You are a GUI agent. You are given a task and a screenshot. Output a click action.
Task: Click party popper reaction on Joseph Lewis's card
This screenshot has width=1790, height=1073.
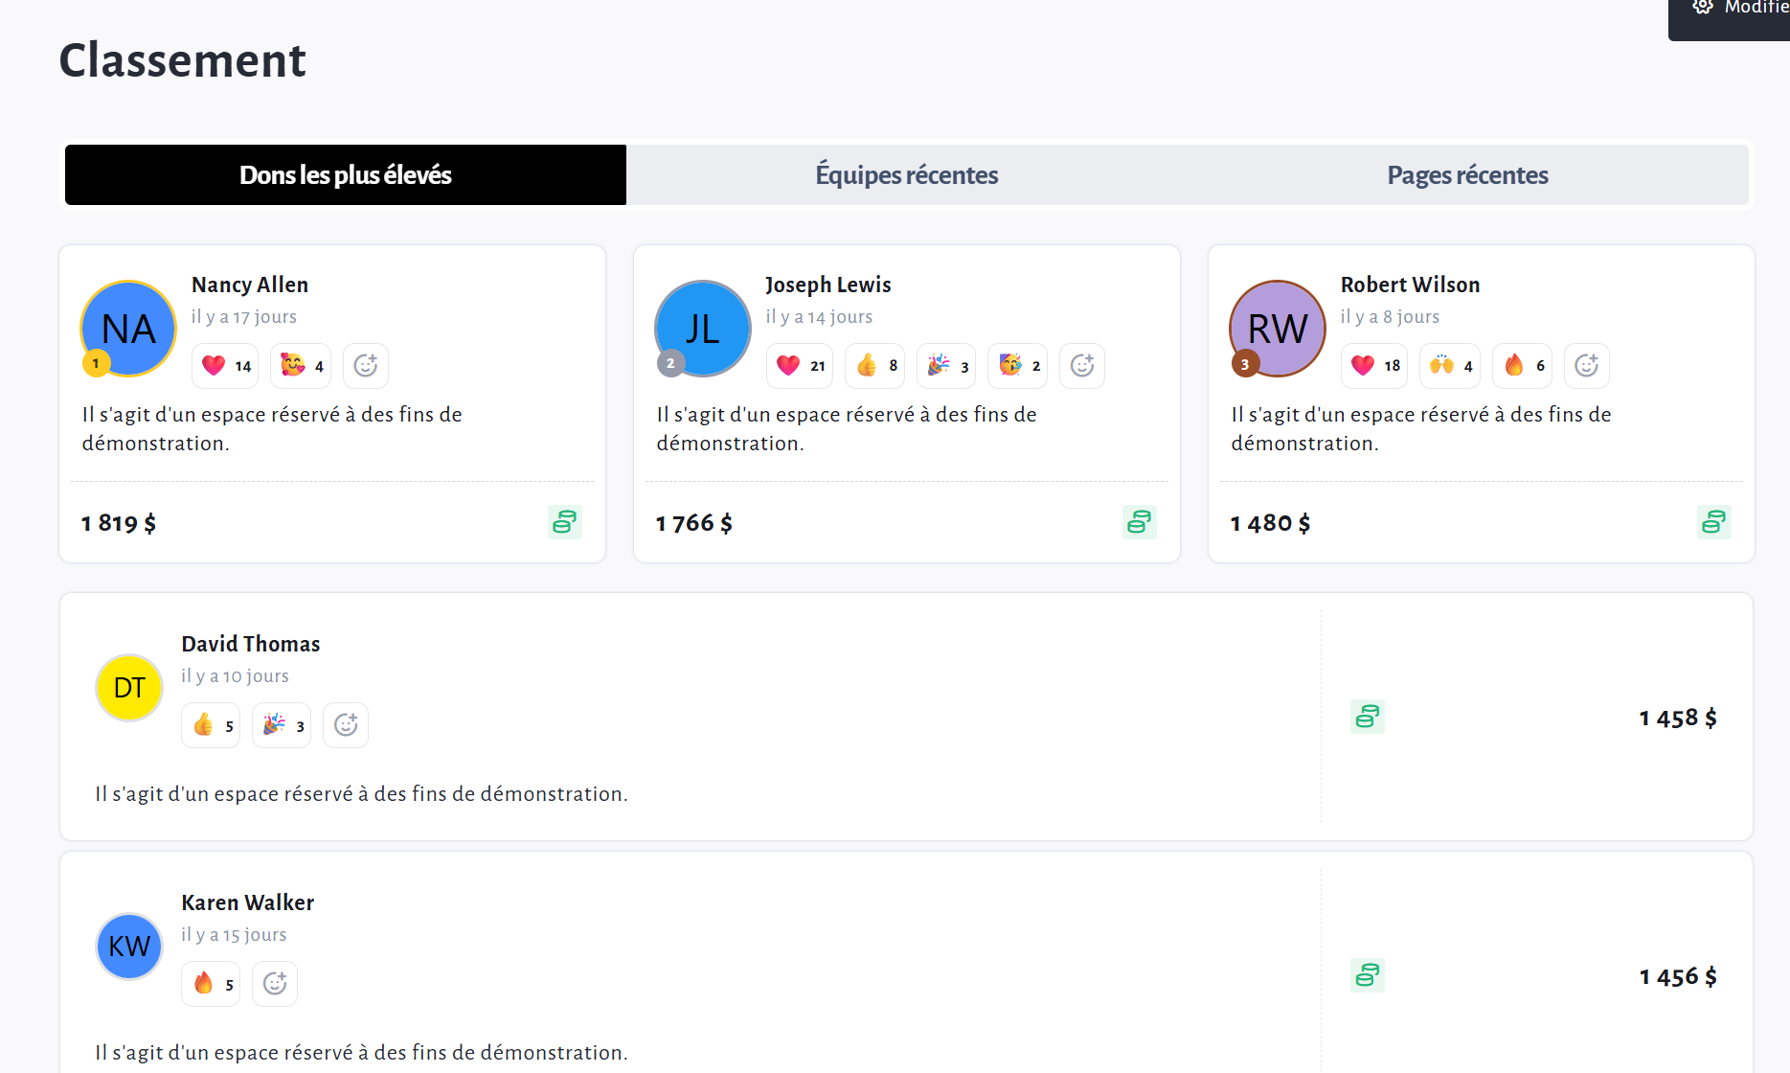click(x=946, y=366)
